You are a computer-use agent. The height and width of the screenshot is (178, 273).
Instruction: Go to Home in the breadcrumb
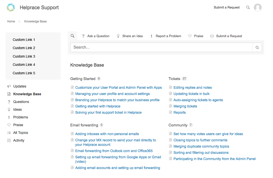coord(11,21)
